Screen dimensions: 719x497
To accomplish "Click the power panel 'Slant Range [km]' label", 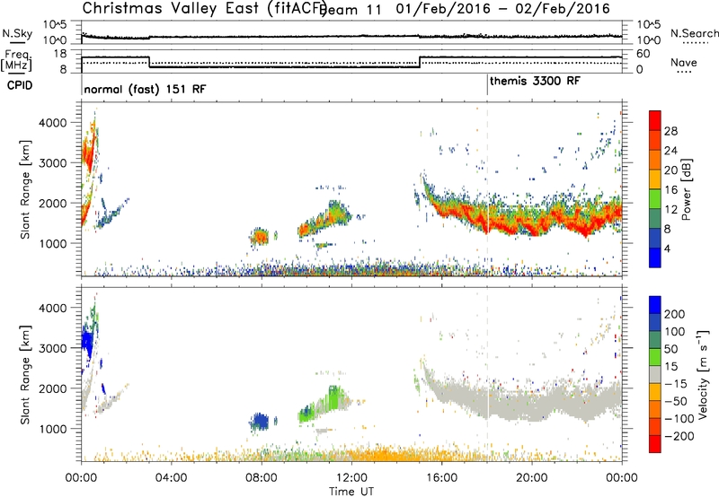I will click(25, 189).
